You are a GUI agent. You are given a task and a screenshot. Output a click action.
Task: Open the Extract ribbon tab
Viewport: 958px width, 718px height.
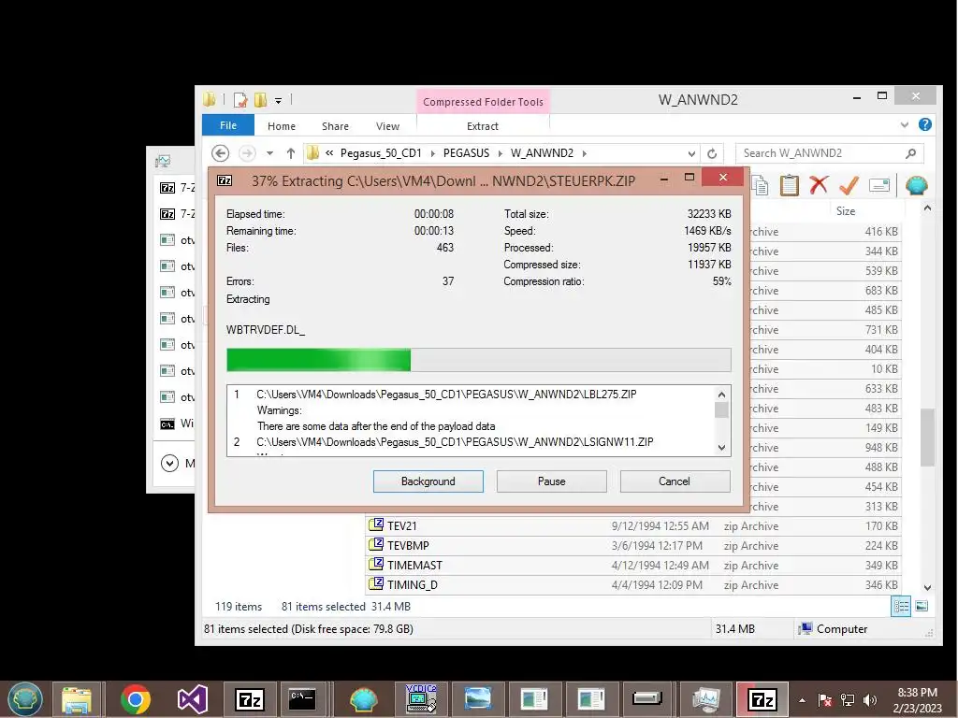point(482,126)
